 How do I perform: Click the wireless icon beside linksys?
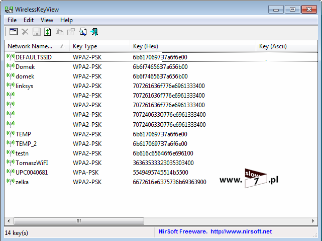coord(11,86)
